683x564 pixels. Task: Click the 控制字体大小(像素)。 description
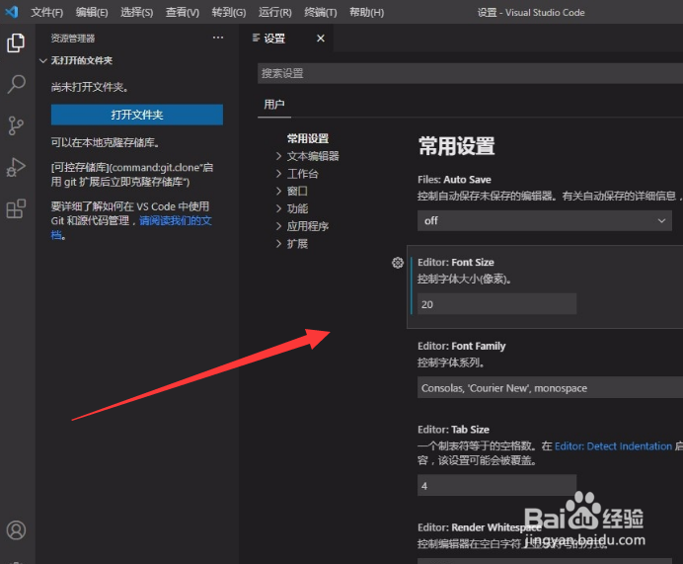pos(464,279)
